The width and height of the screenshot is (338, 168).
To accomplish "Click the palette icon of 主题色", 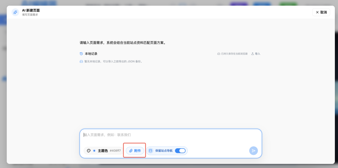I will coord(89,151).
